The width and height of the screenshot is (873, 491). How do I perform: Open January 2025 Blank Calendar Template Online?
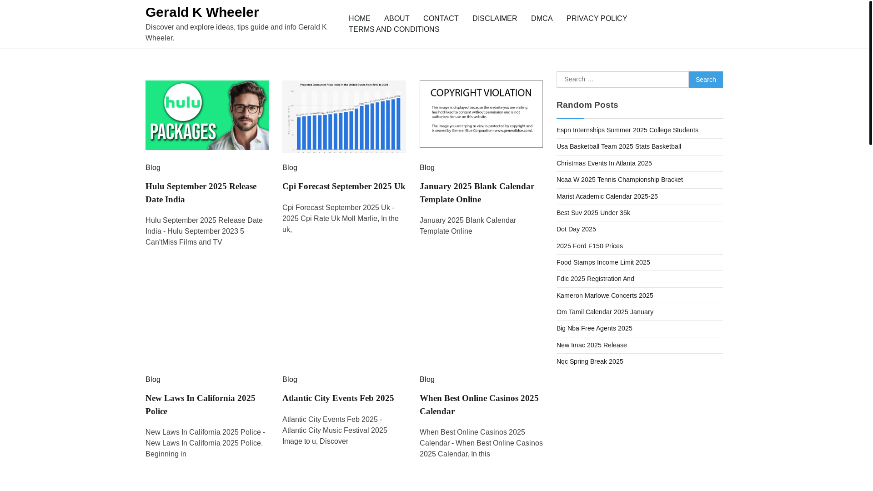(477, 193)
